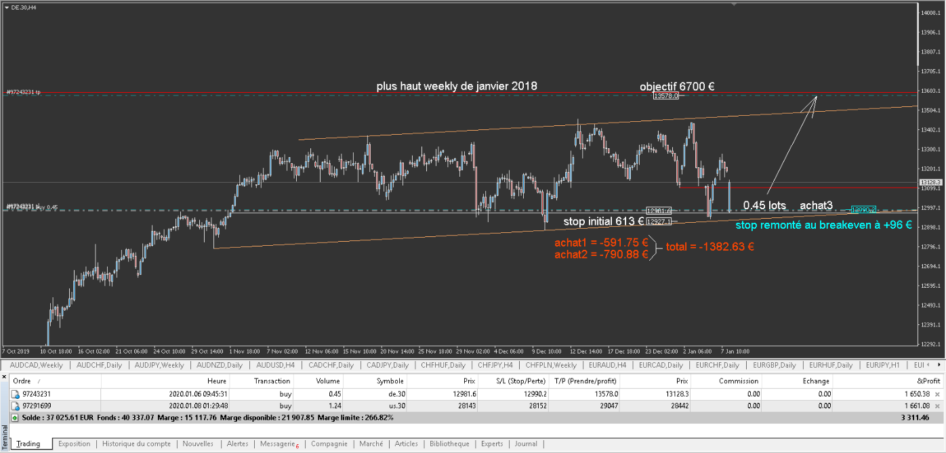Image resolution: width=946 pixels, height=453 pixels.
Task: Sort orders by the Heure column header
Action: coord(166,381)
